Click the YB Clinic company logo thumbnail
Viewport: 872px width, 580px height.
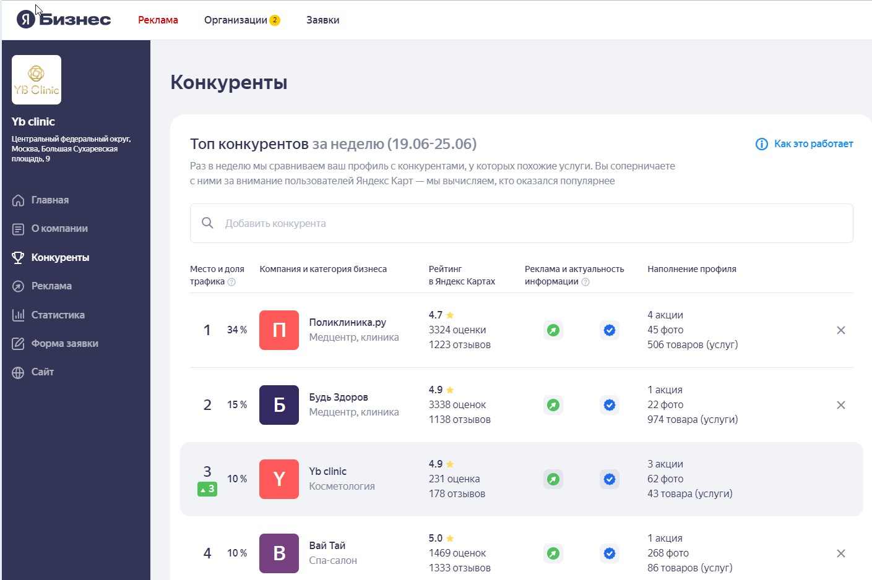click(37, 80)
